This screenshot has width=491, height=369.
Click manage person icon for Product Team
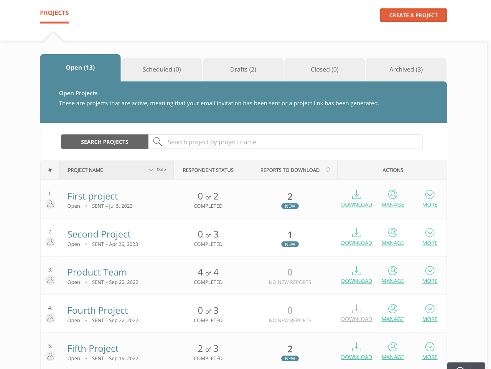point(393,270)
